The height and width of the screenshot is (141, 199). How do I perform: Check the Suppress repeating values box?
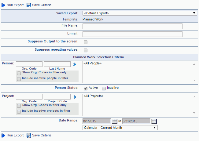pyautogui.click(x=86, y=50)
